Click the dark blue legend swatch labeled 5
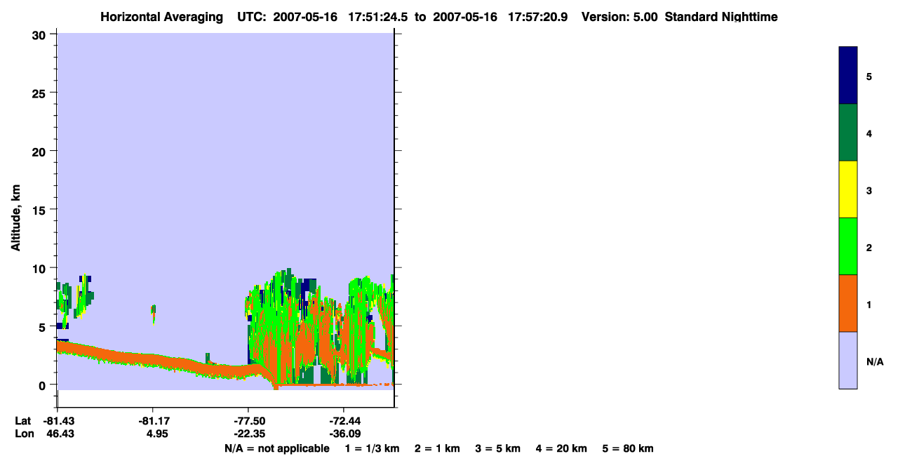 (x=848, y=76)
